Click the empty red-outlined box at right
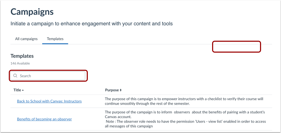The image size is (281, 133). pos(236,47)
